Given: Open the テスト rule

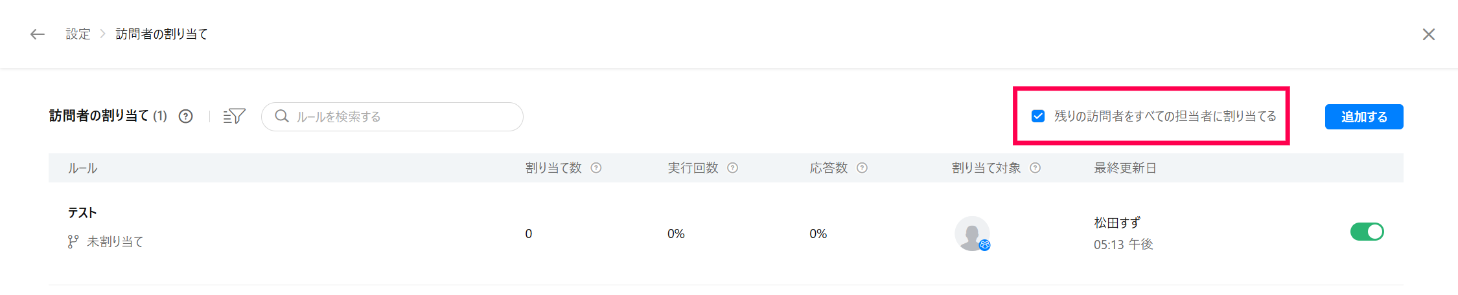Looking at the screenshot, I should 82,213.
